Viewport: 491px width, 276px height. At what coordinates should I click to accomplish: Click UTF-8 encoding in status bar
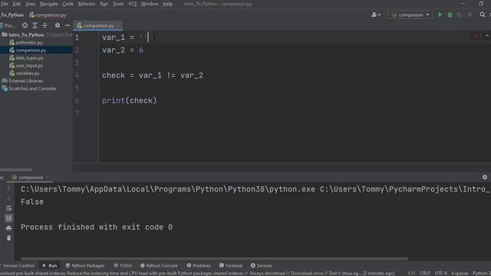pyautogui.click(x=440, y=273)
